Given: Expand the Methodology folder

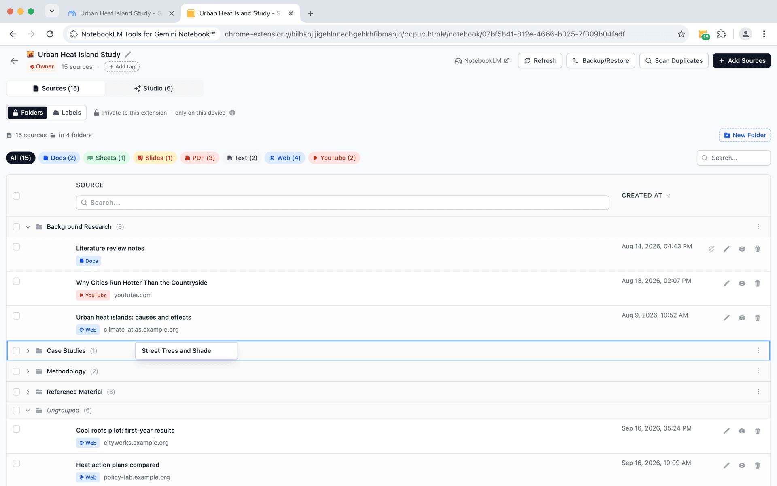Looking at the screenshot, I should click(x=28, y=371).
